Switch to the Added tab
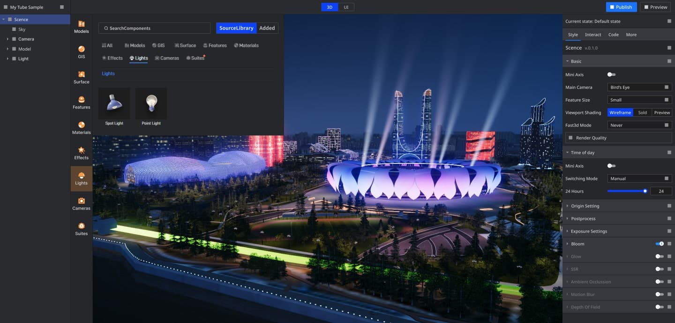Screen dimensions: 675x323 (267, 28)
